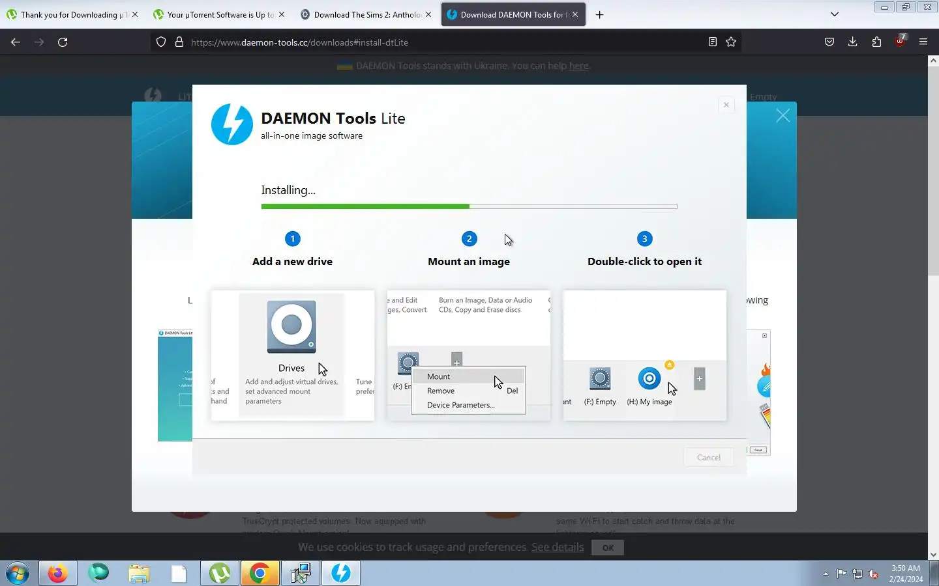
Task: Show site security info via padlock
Action: point(179,42)
